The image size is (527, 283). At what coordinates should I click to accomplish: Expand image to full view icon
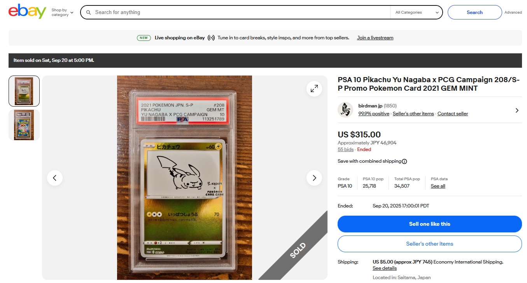[x=314, y=89]
